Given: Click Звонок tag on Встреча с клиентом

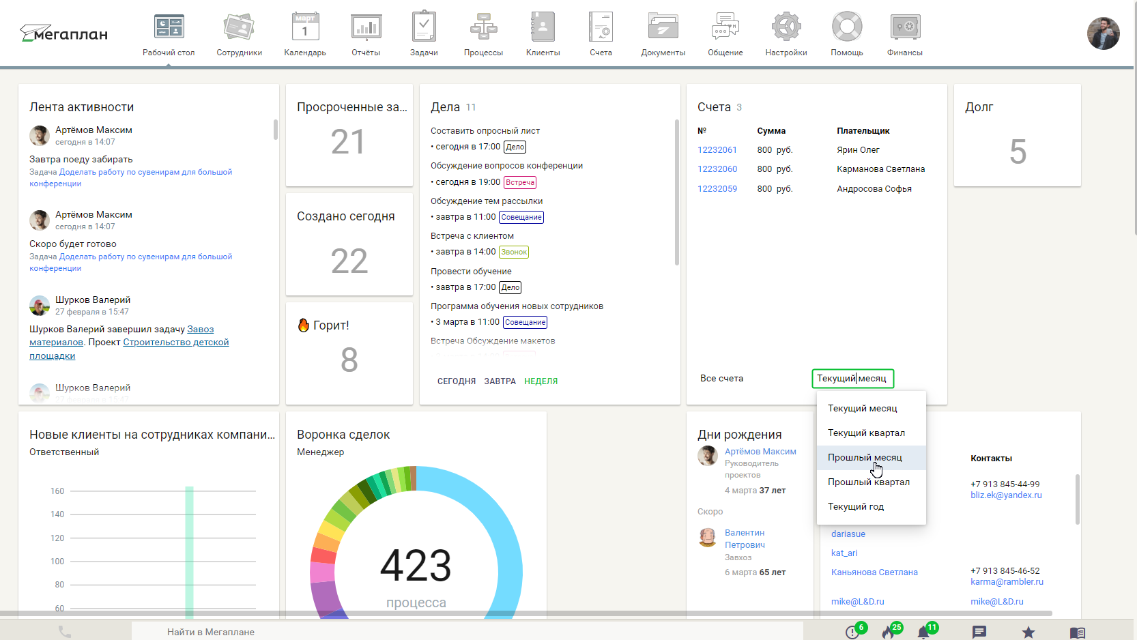Looking at the screenshot, I should click(514, 252).
